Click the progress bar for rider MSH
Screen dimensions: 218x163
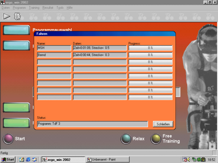[150, 47]
